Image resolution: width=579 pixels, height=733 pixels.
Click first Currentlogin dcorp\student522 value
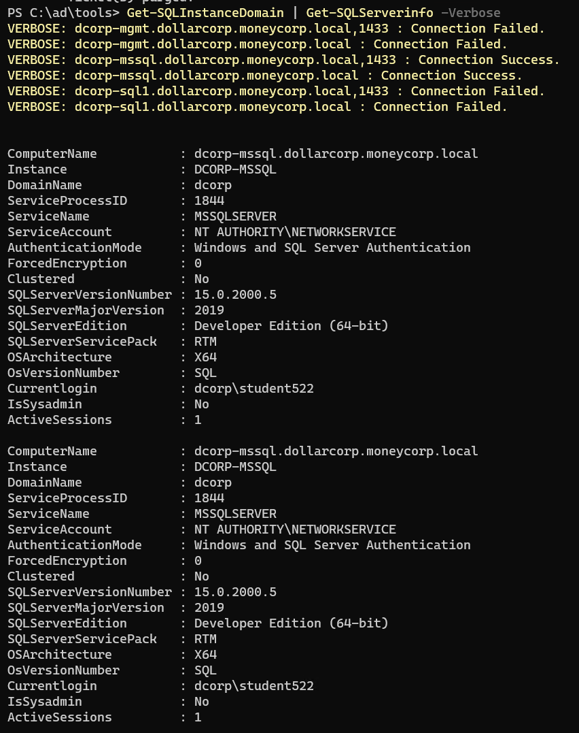click(x=254, y=389)
